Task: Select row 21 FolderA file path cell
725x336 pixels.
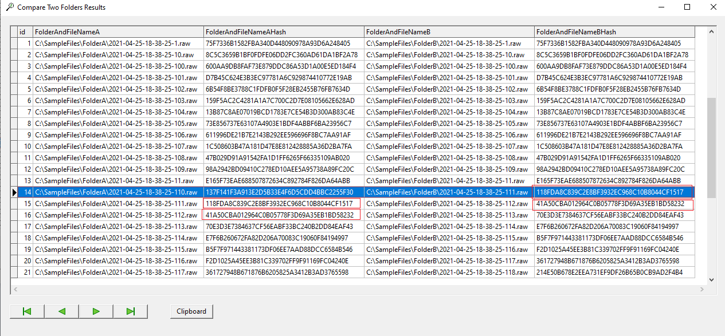Action: pos(118,272)
